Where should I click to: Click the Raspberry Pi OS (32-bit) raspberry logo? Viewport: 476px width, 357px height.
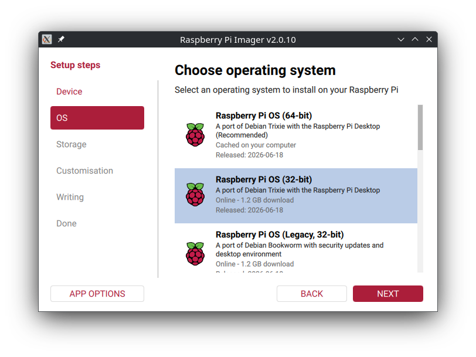[195, 194]
